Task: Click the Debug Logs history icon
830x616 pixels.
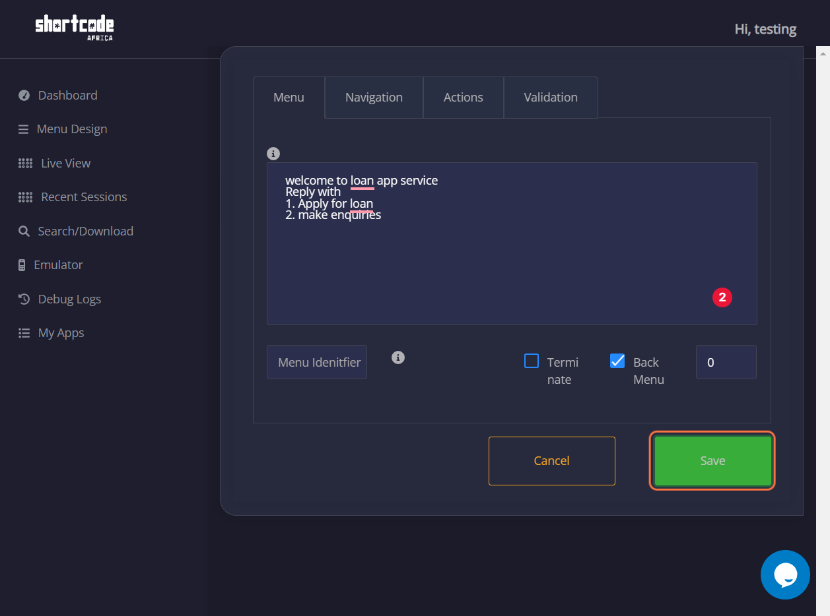Action: [24, 299]
